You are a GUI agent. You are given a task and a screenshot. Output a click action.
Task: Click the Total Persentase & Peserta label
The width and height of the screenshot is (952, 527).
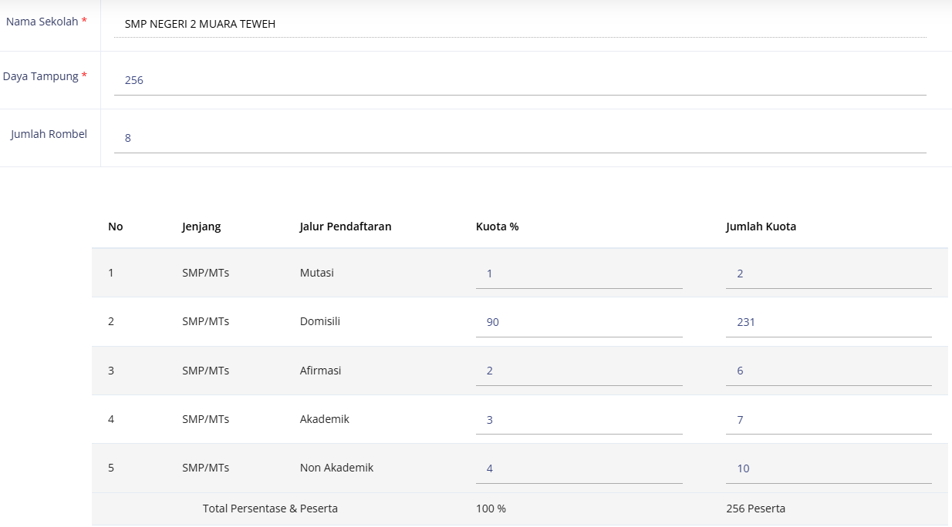(x=270, y=509)
